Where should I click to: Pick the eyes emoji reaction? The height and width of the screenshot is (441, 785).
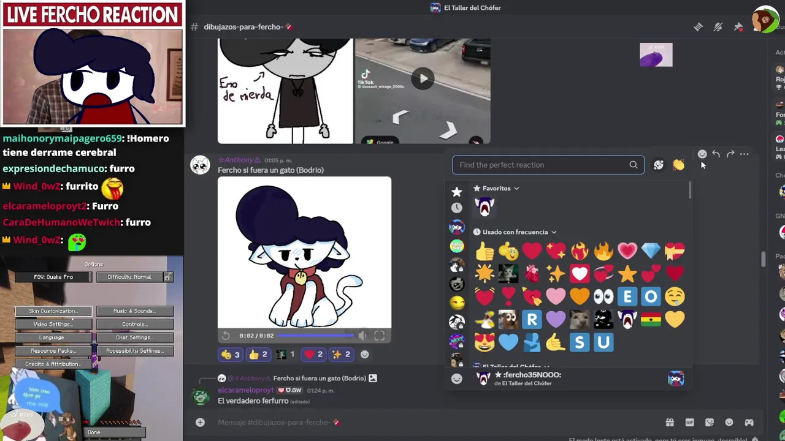coord(603,297)
